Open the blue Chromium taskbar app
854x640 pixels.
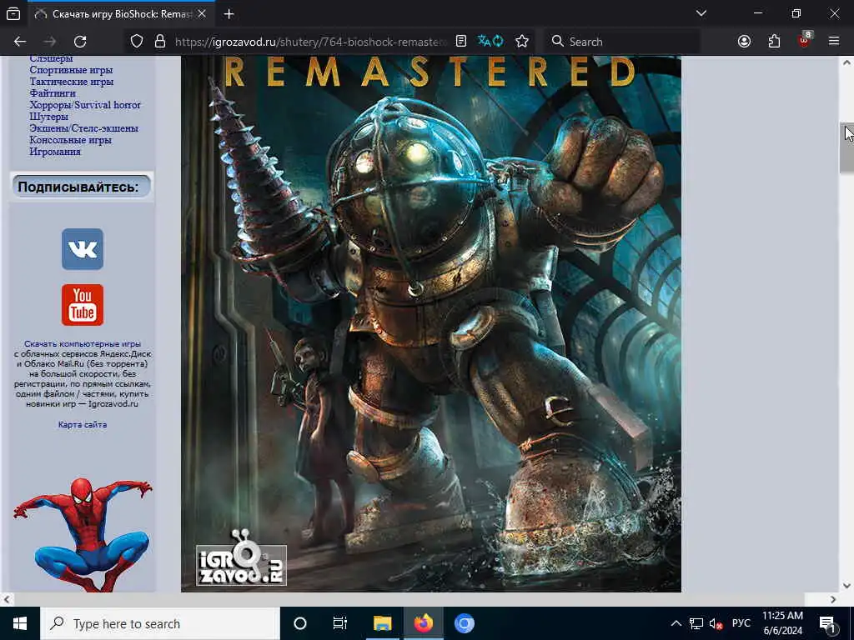pyautogui.click(x=464, y=623)
